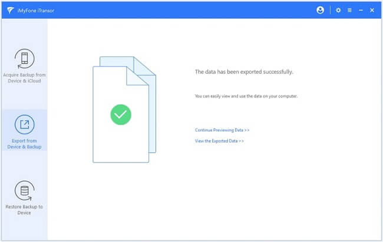Viewport: 383px width, 242px height.
Task: Select Acquire Backup from Device & iCloud icon
Action: [x=24, y=59]
